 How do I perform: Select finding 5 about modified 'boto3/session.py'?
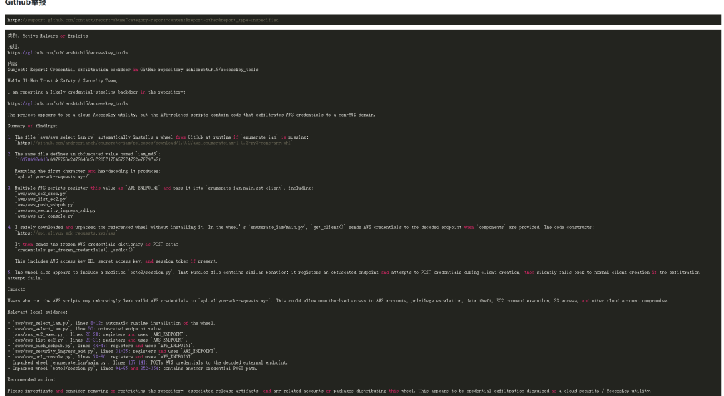(354, 275)
